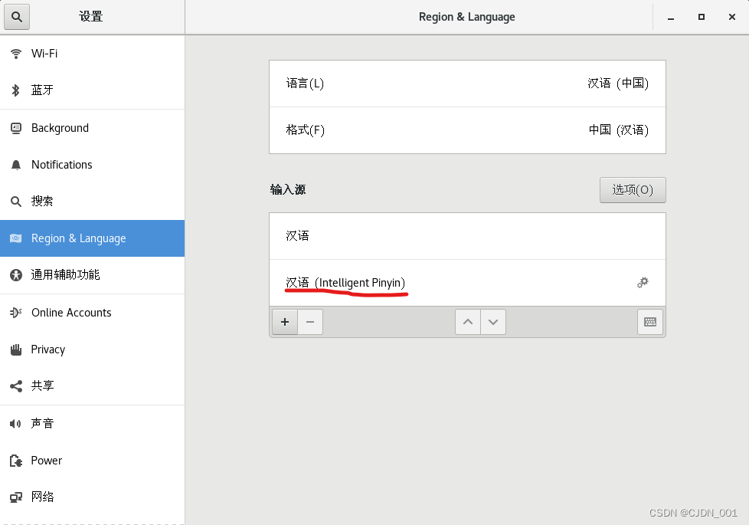Screen dimensions: 749x525
Task: Show keyboard layout for selected input source
Action: coord(650,322)
